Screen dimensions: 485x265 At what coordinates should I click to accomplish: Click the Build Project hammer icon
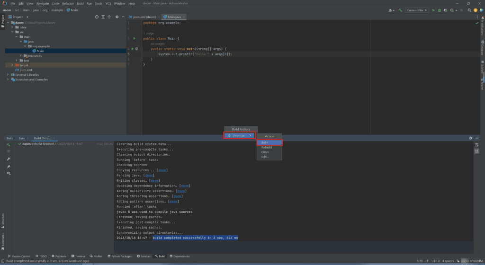pyautogui.click(x=400, y=10)
